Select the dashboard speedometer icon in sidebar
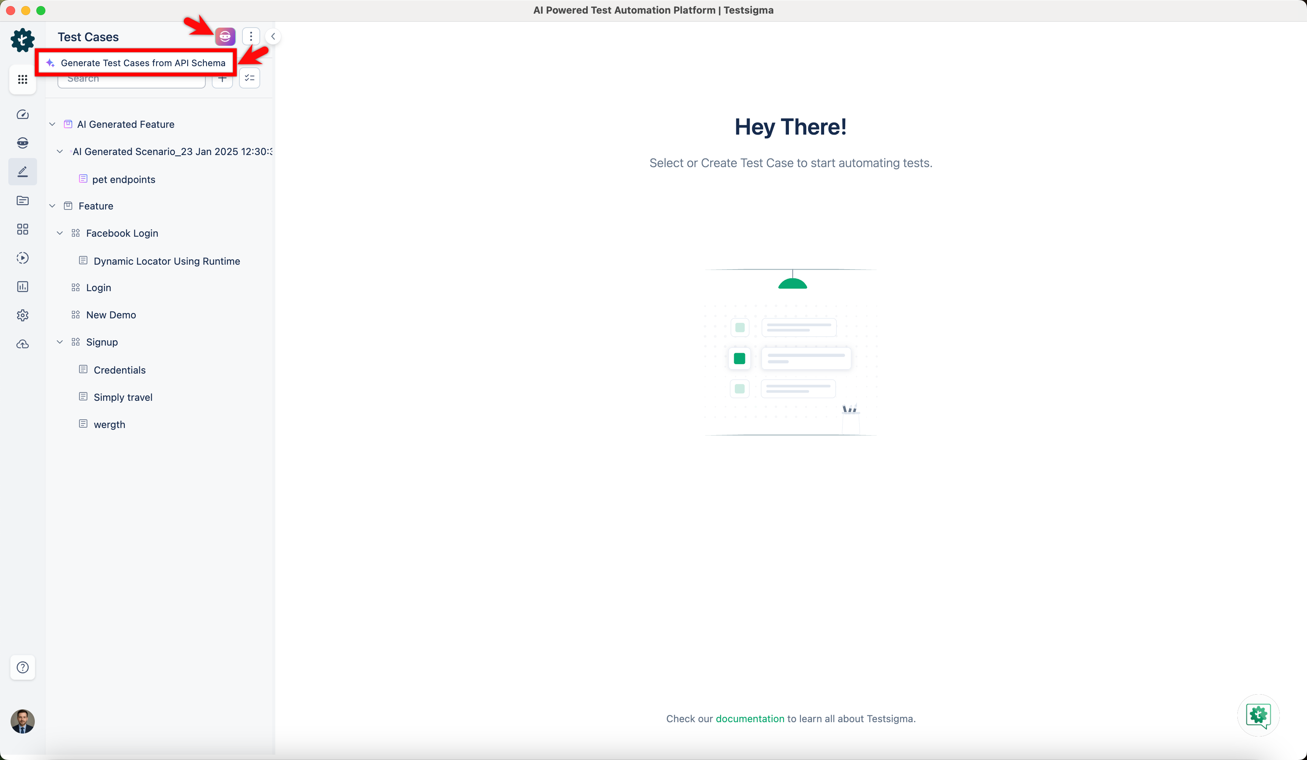The height and width of the screenshot is (760, 1307). click(23, 115)
